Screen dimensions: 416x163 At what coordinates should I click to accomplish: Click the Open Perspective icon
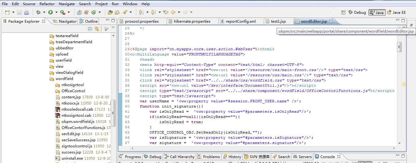[x=344, y=12]
